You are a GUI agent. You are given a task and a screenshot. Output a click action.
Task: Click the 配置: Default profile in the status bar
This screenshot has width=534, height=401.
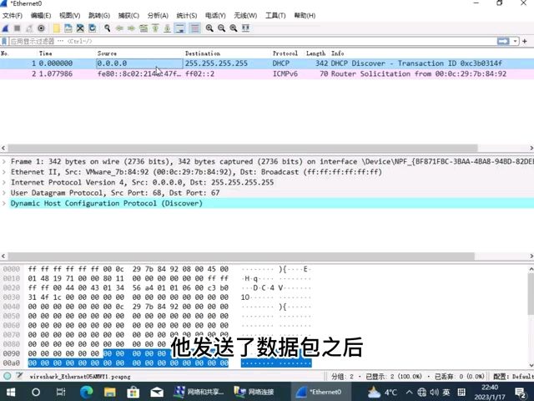click(512, 377)
